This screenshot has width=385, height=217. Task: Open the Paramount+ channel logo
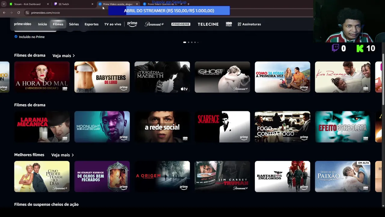pyautogui.click(x=154, y=24)
